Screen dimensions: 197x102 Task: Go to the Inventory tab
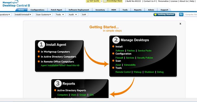pyautogui.click(x=100, y=10)
